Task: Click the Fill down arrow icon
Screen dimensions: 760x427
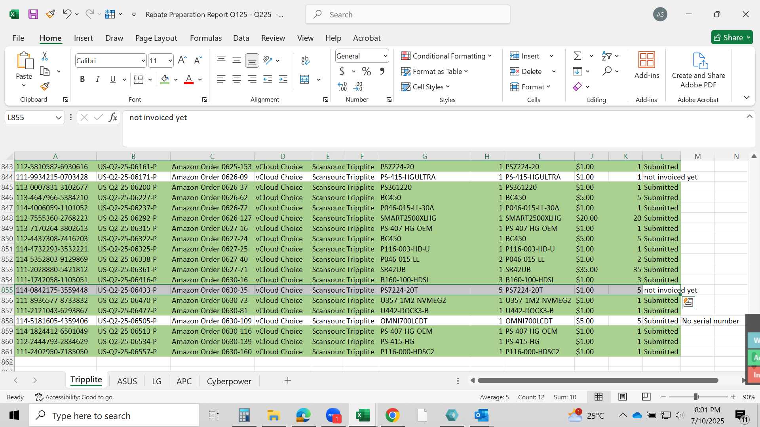Action: (x=578, y=71)
